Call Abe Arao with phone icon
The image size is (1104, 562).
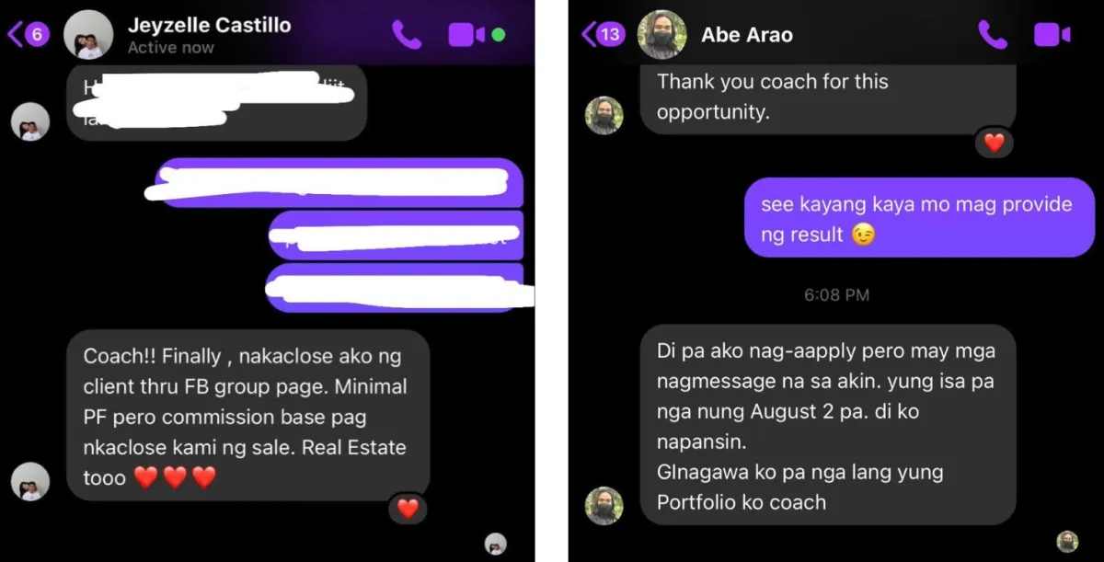(x=993, y=35)
